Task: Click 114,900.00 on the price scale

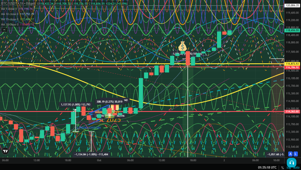Action: 292,101
